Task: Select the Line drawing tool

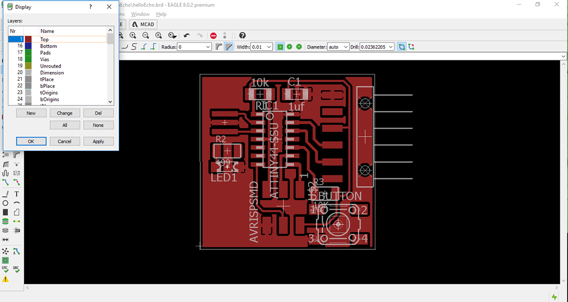Action: (6, 194)
